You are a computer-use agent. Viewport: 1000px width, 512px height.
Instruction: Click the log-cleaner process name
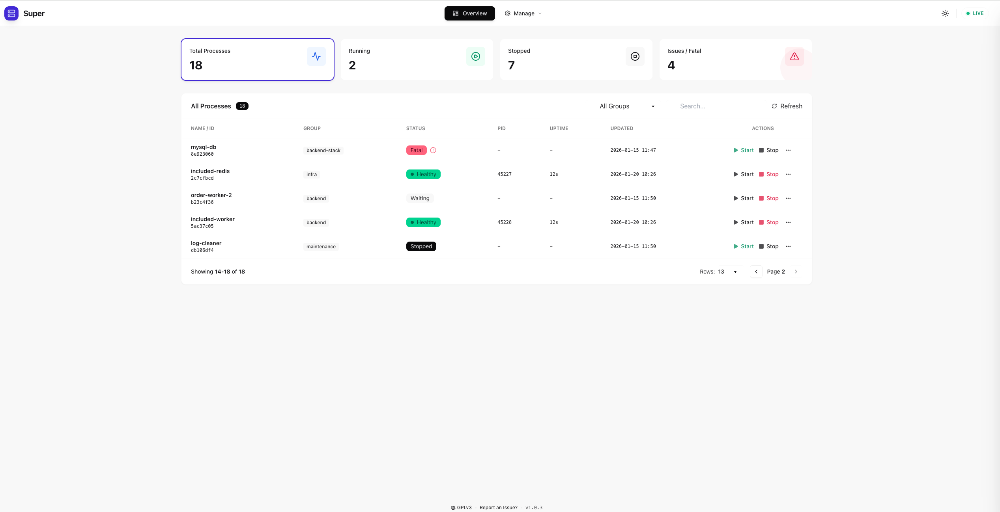pos(206,243)
